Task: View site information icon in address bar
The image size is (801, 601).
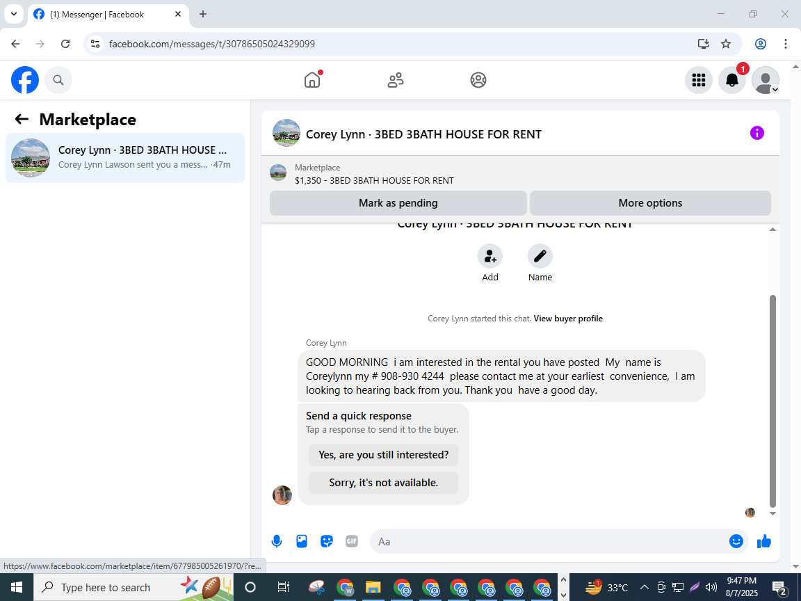Action: 95,44
